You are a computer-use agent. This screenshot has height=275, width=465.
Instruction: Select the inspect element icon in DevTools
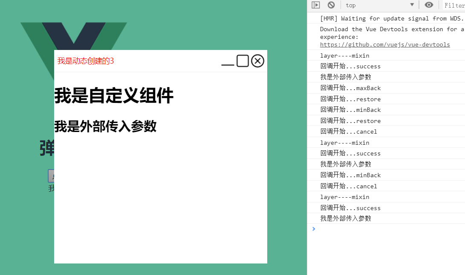tap(315, 5)
